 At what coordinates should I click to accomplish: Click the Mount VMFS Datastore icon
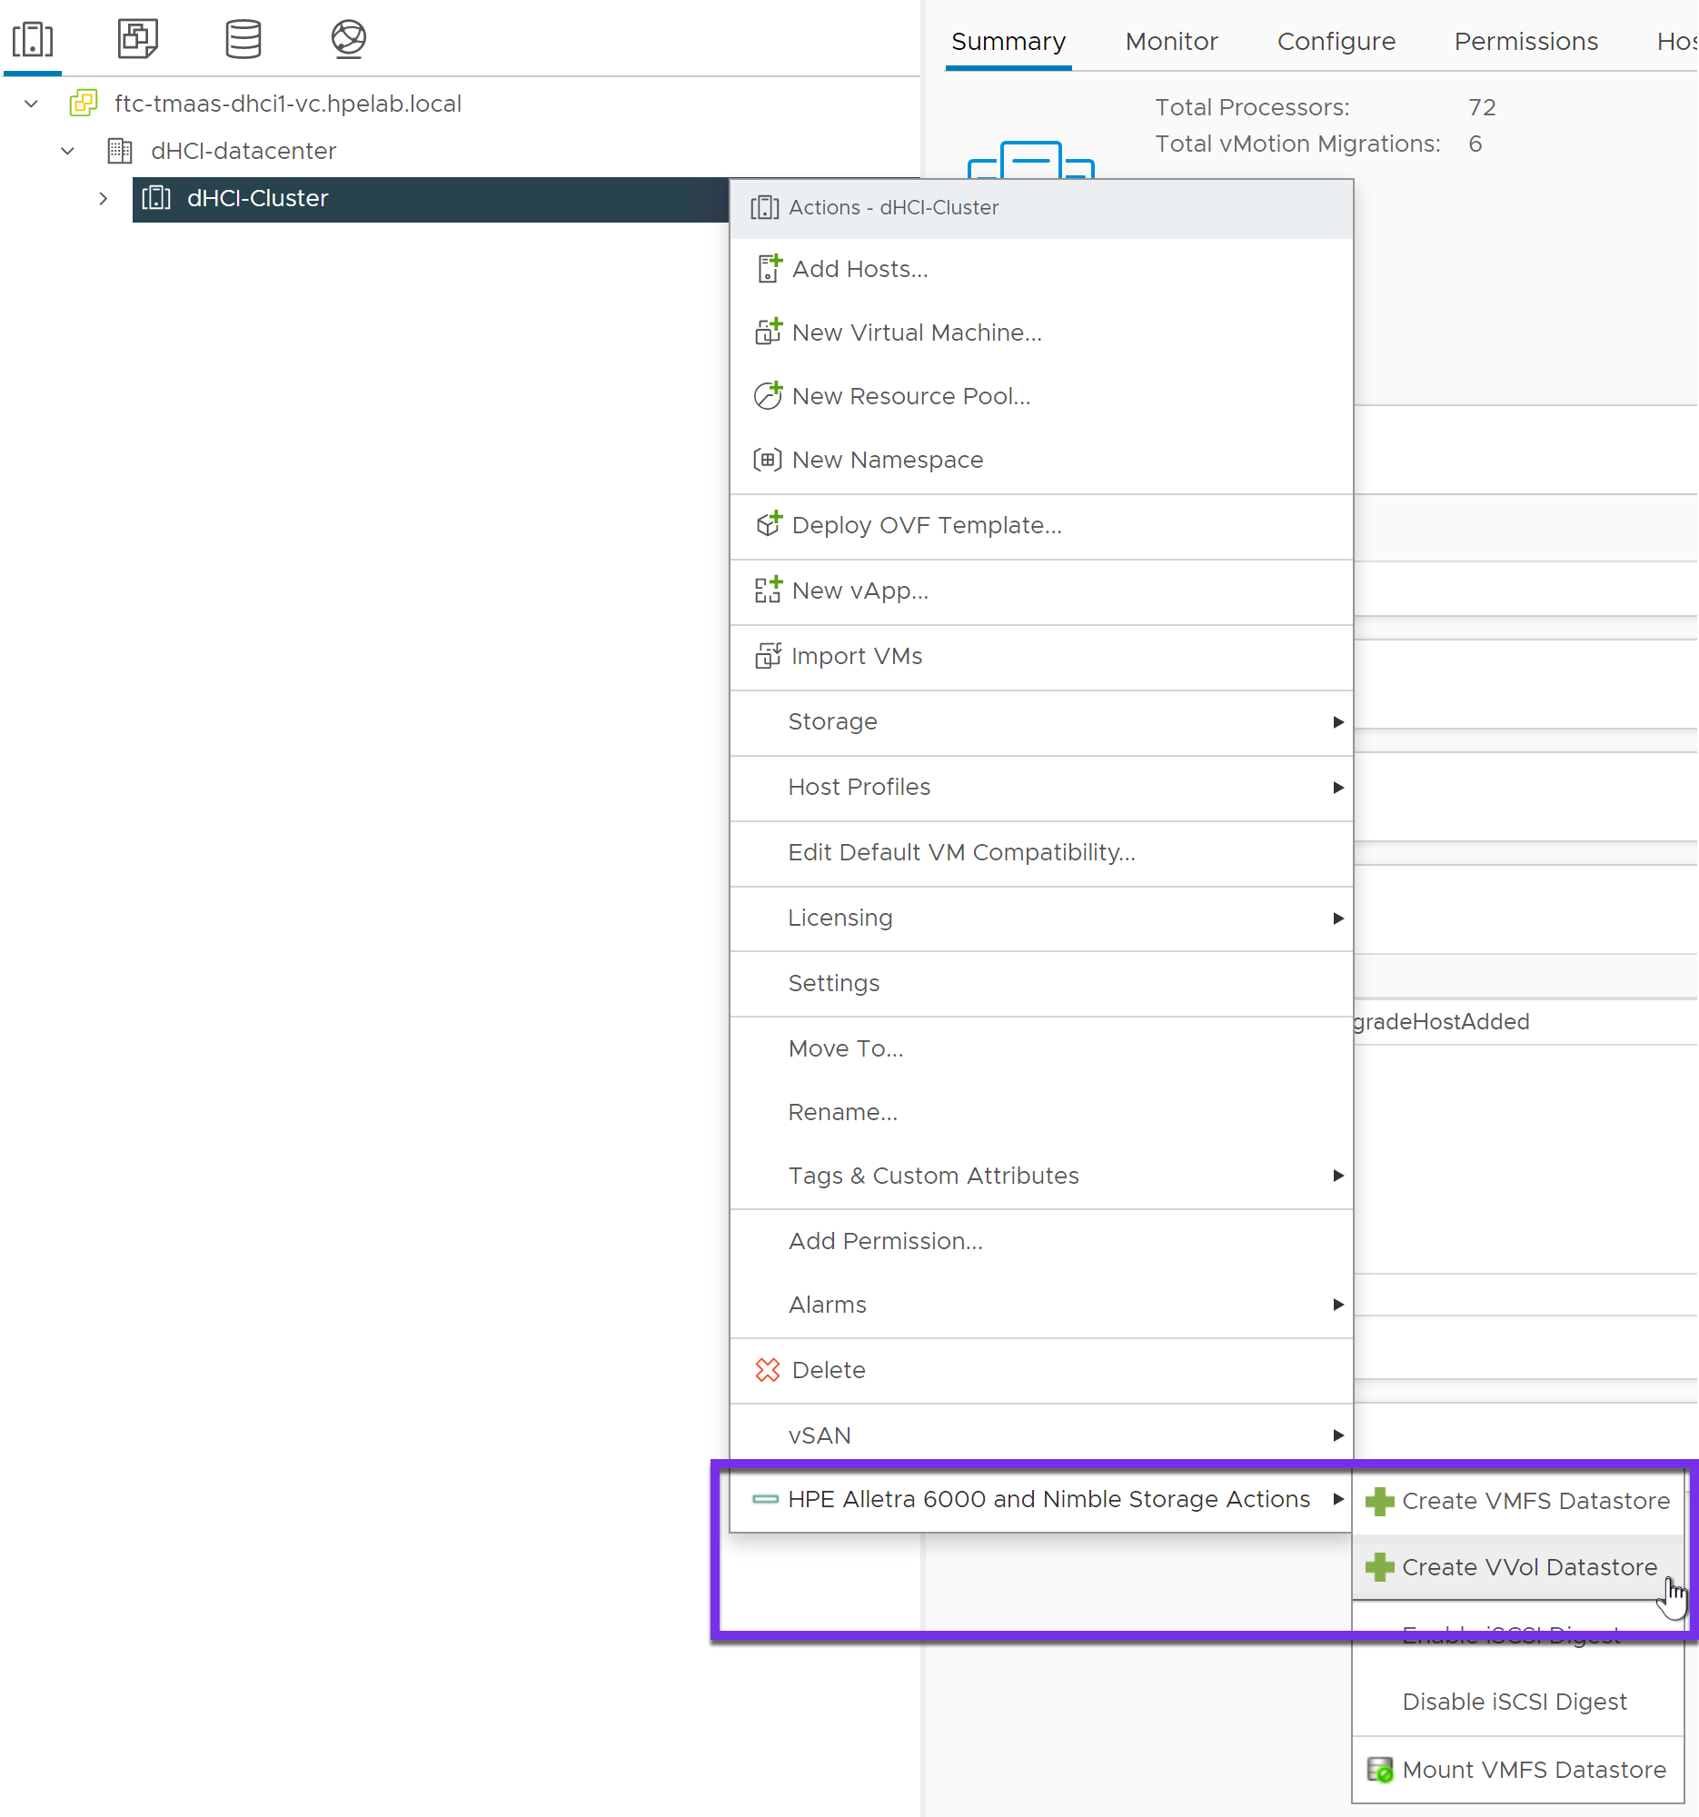pos(1378,1769)
